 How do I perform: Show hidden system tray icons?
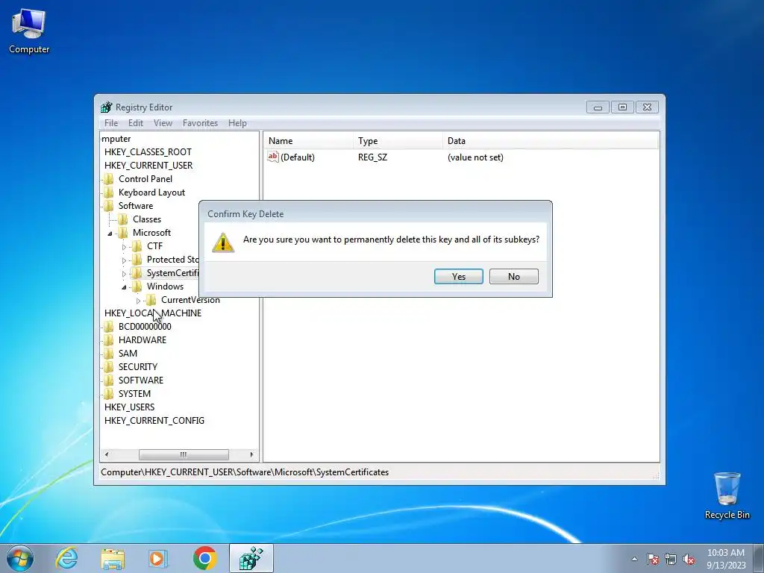point(634,559)
